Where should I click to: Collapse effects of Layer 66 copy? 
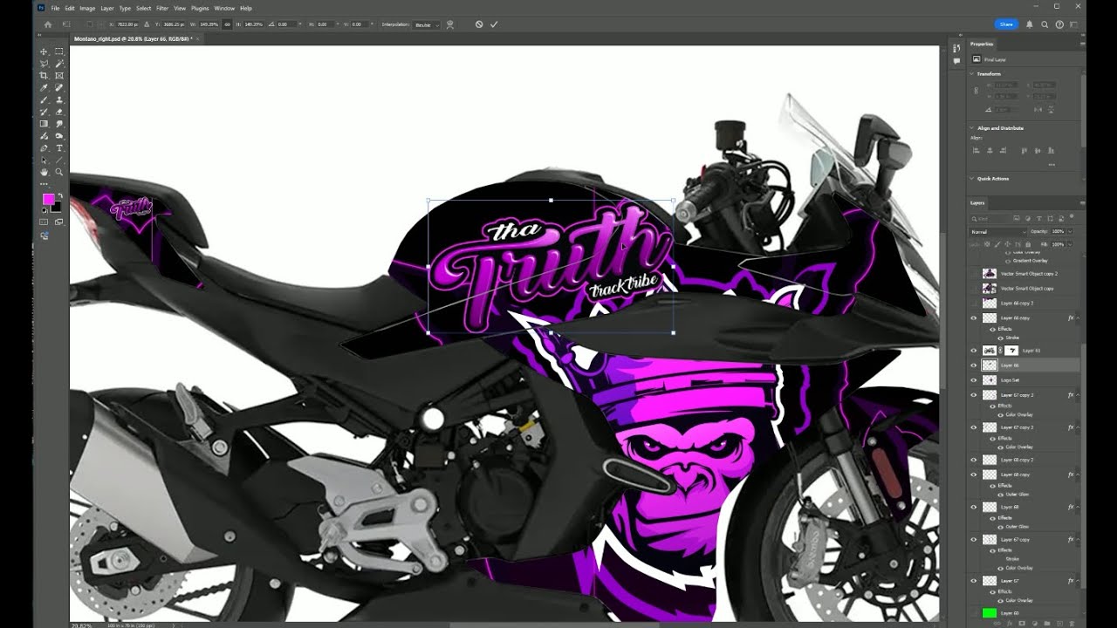[1078, 318]
